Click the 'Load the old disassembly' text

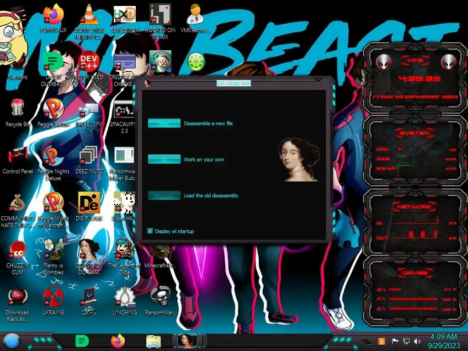pyautogui.click(x=211, y=196)
